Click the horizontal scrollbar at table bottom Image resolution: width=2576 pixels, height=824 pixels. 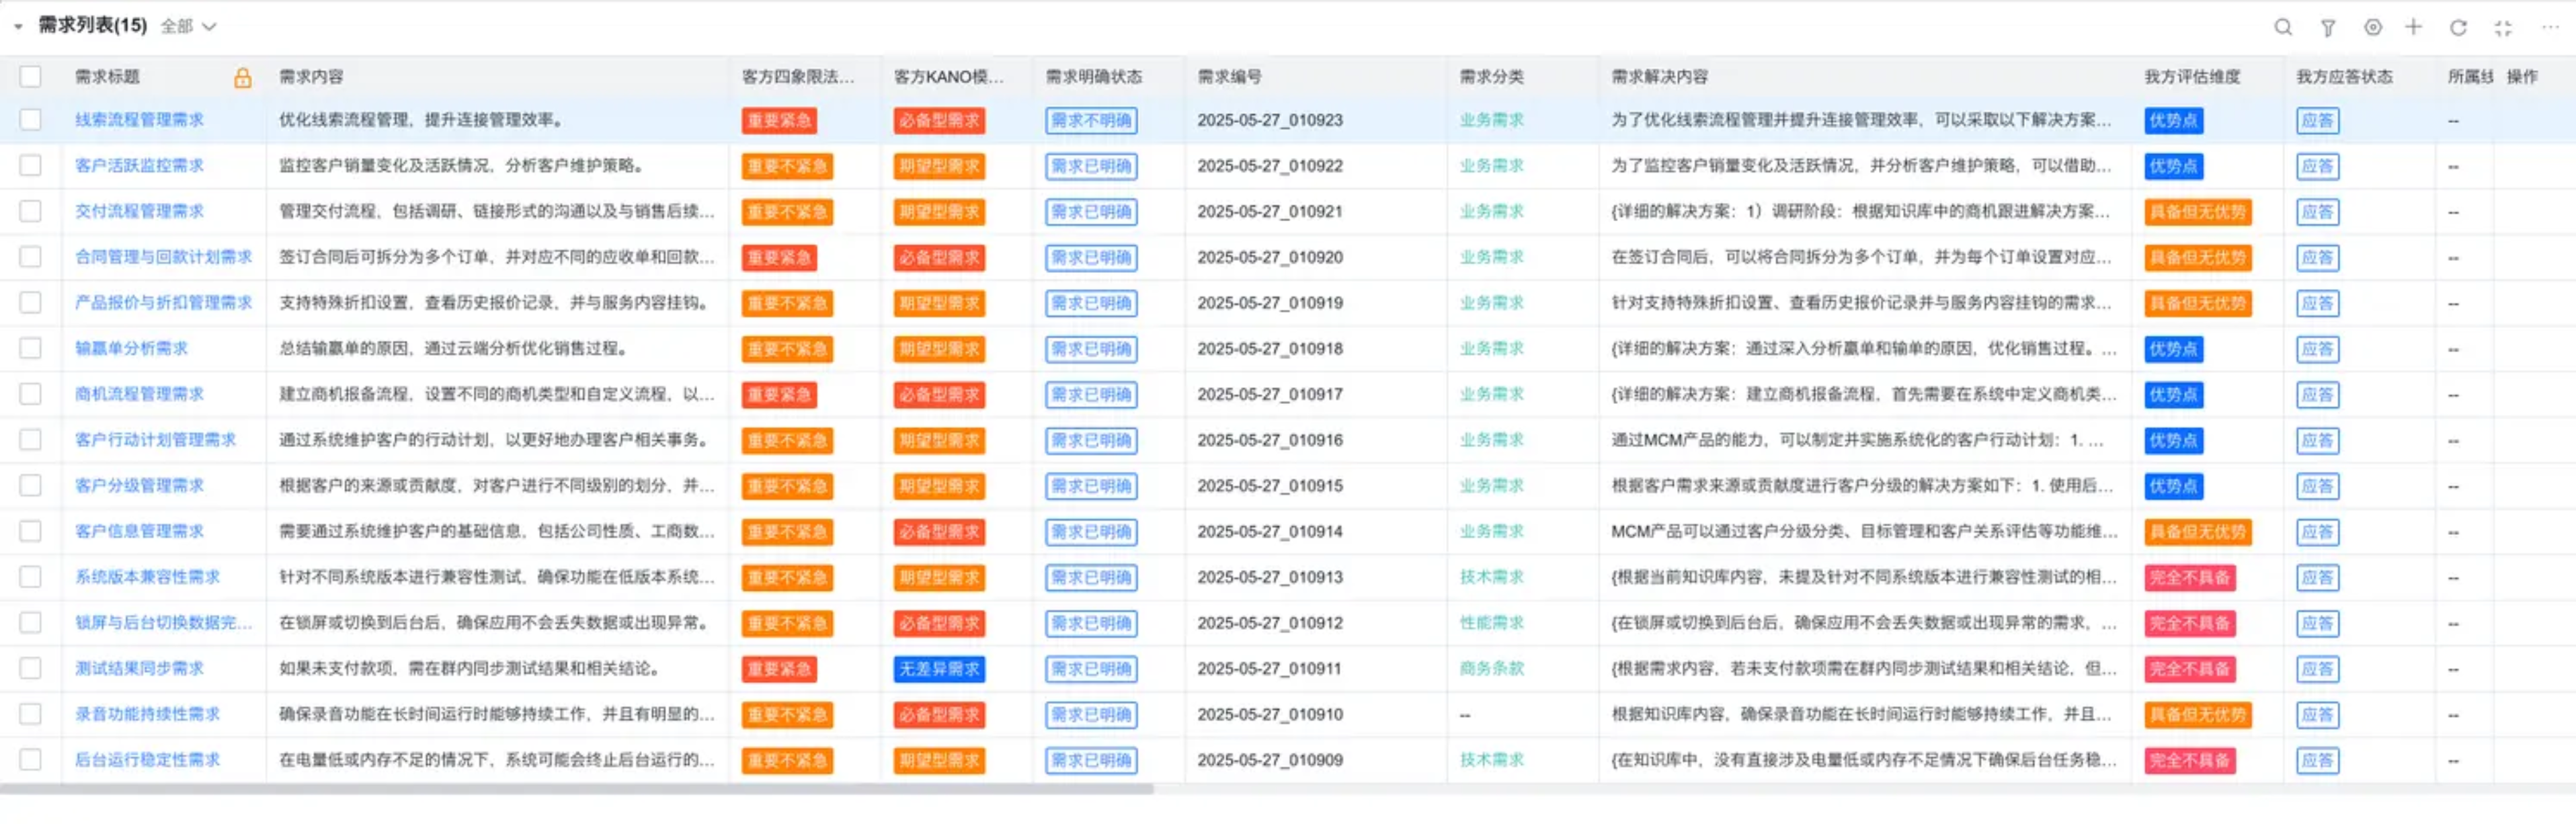pos(577,789)
